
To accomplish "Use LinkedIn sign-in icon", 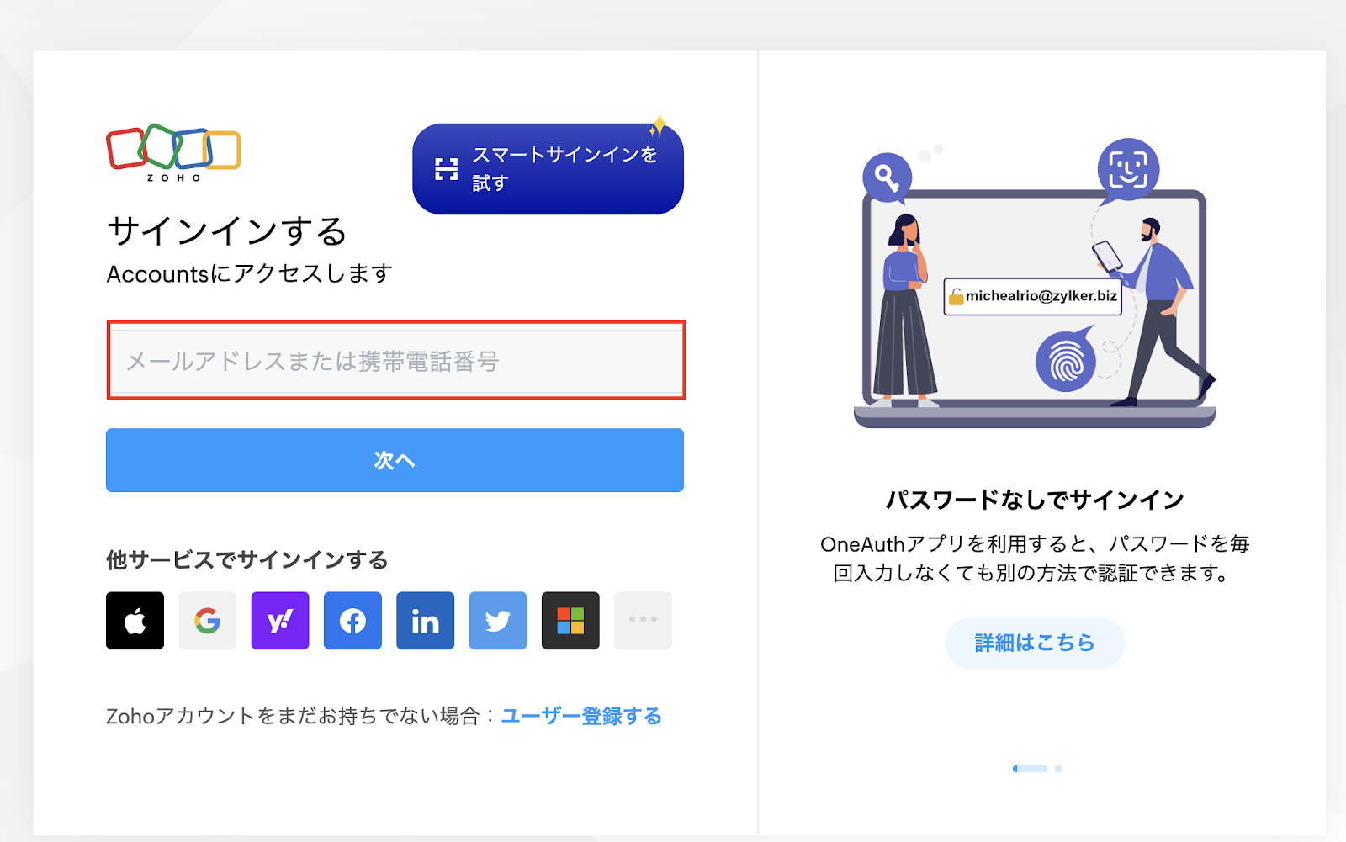I will [426, 621].
